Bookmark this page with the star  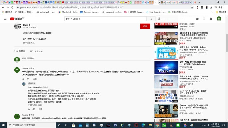click(192, 7)
